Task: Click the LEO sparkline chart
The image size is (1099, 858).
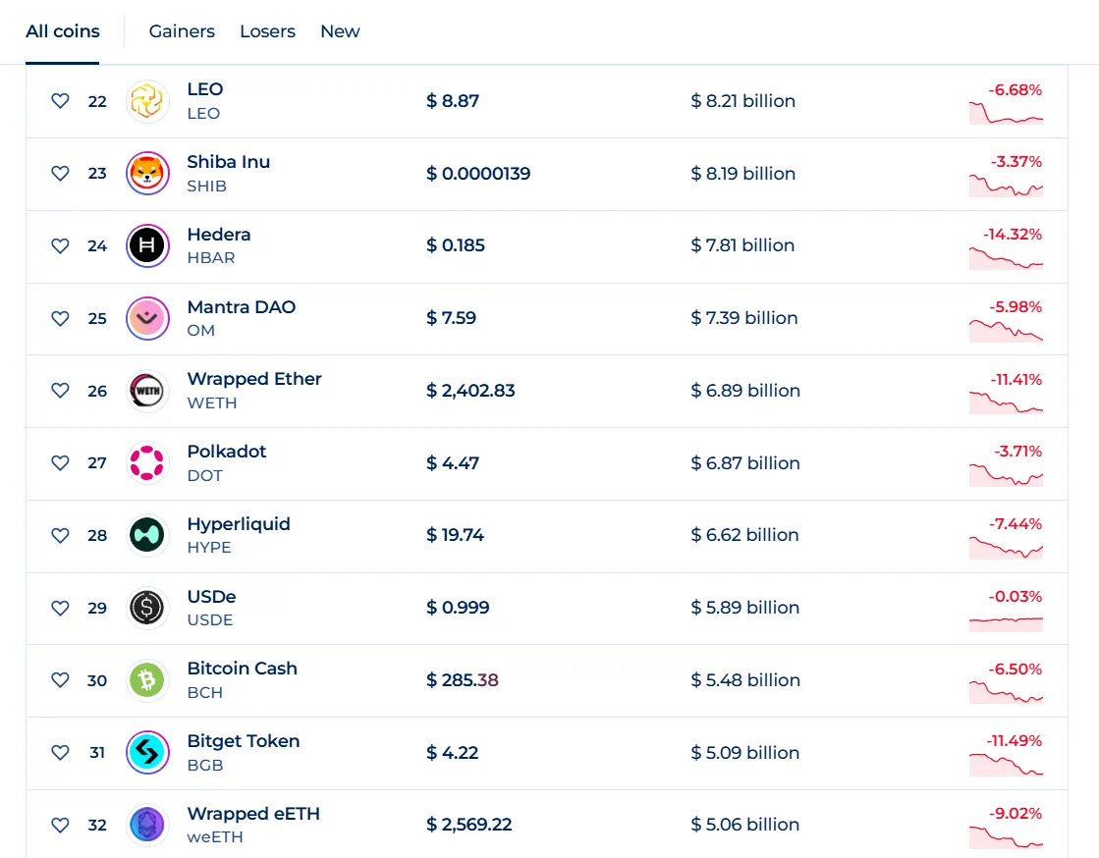Action: pyautogui.click(x=1006, y=114)
